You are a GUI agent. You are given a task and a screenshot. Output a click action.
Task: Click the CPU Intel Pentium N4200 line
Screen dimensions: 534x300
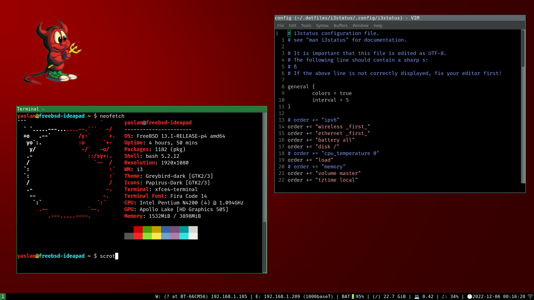(x=184, y=203)
